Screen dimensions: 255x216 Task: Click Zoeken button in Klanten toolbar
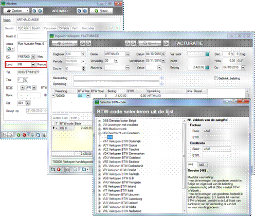pyautogui.click(x=16, y=11)
